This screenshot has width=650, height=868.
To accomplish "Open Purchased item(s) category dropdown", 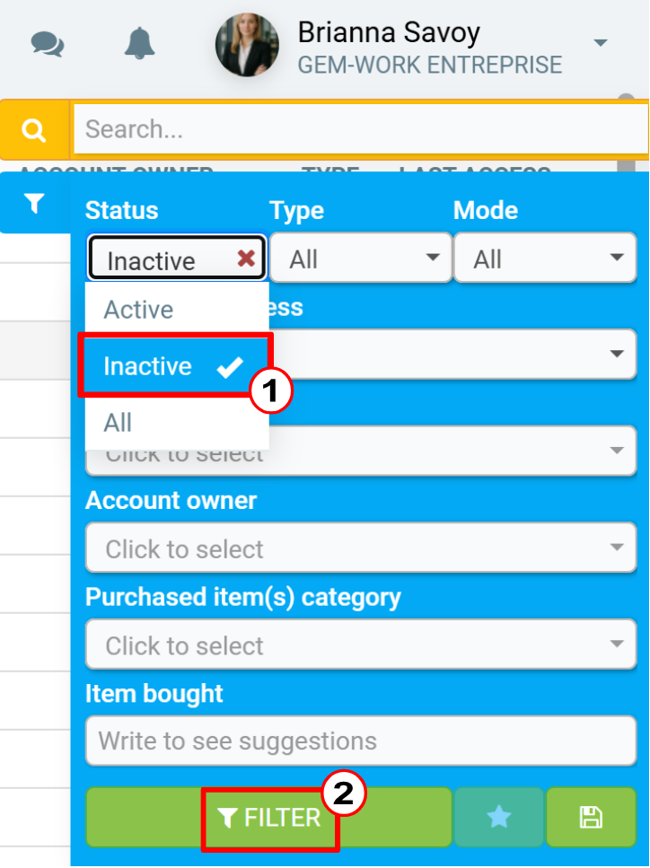I will tap(361, 644).
